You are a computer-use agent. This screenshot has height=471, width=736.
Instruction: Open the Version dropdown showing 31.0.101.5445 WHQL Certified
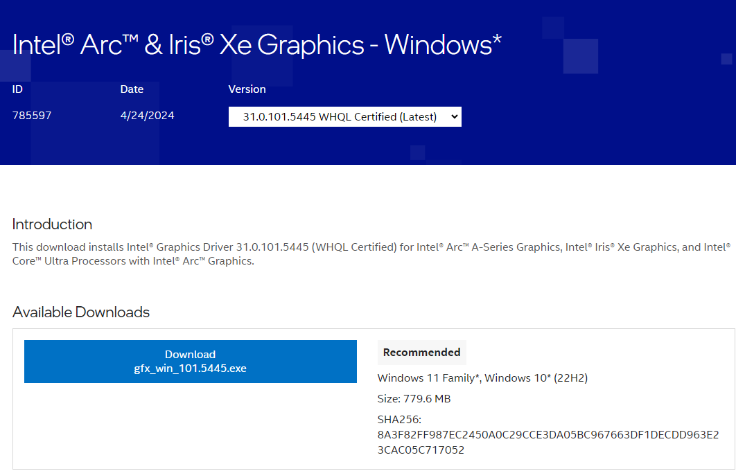tap(340, 117)
